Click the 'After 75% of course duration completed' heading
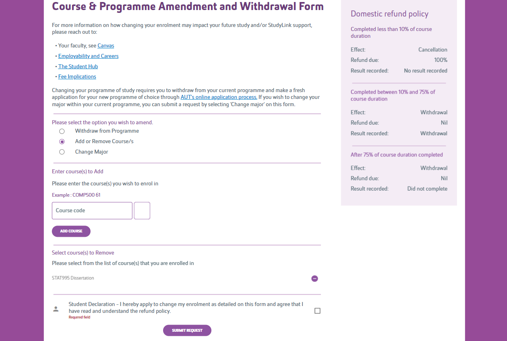The width and height of the screenshot is (507, 341). click(397, 154)
